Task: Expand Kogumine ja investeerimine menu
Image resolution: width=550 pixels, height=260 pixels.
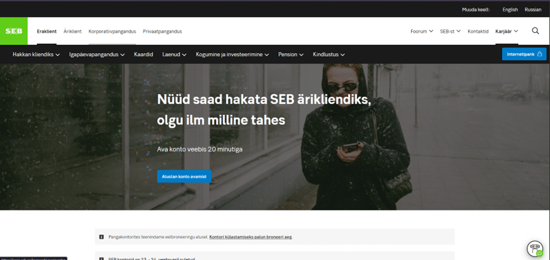Action: click(232, 55)
